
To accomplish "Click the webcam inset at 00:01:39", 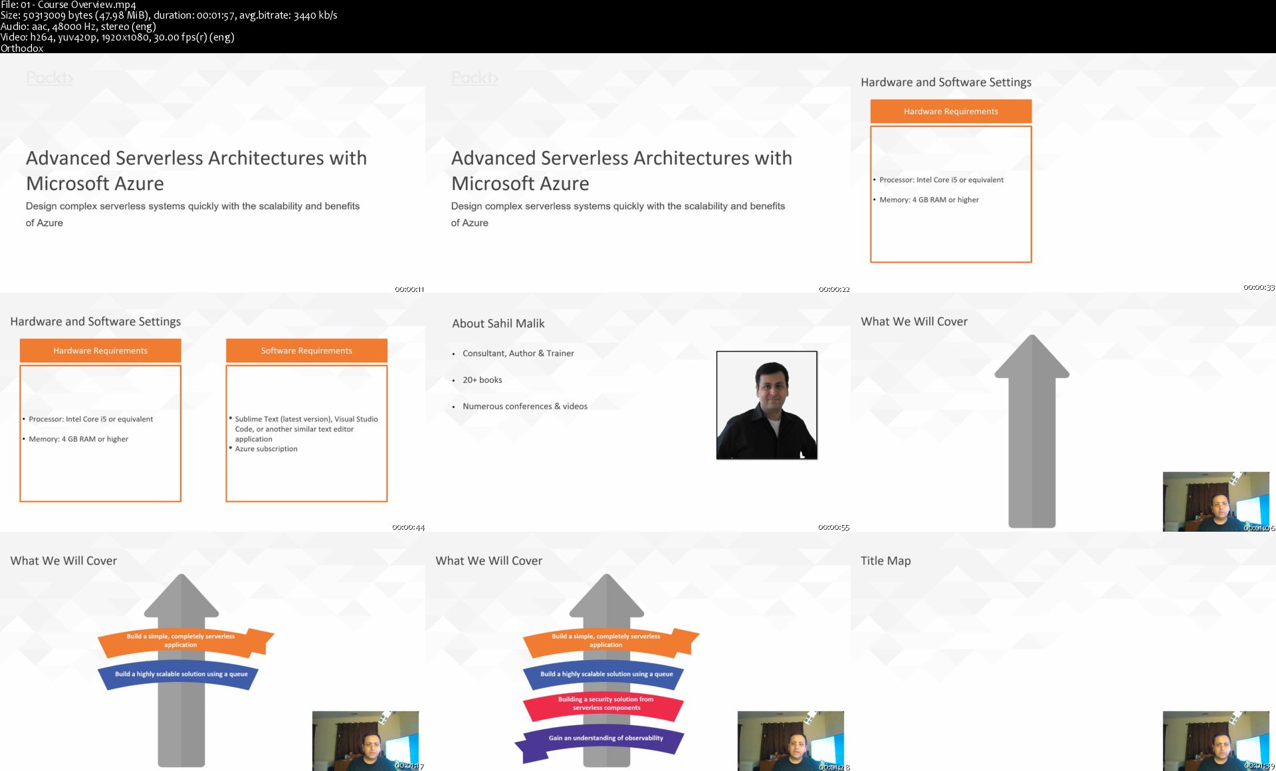I will (x=1216, y=740).
